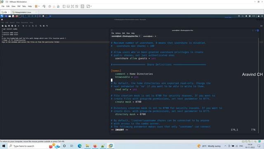Open the terminal Edit menu

tap(123, 33)
